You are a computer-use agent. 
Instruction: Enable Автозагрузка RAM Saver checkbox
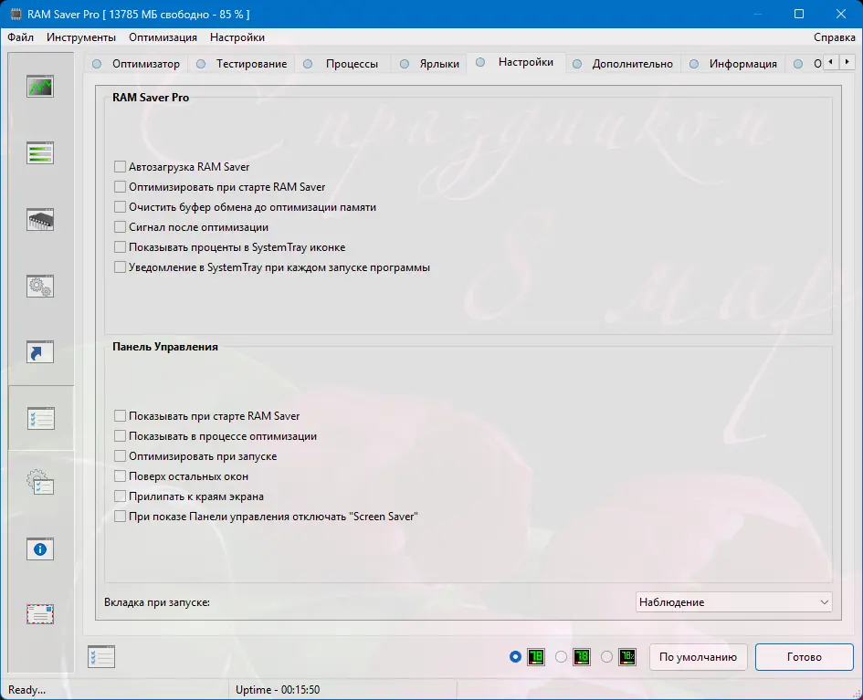pos(120,167)
